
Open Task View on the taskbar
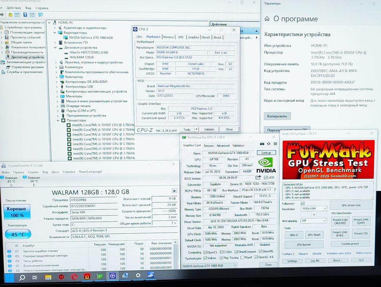[35, 277]
